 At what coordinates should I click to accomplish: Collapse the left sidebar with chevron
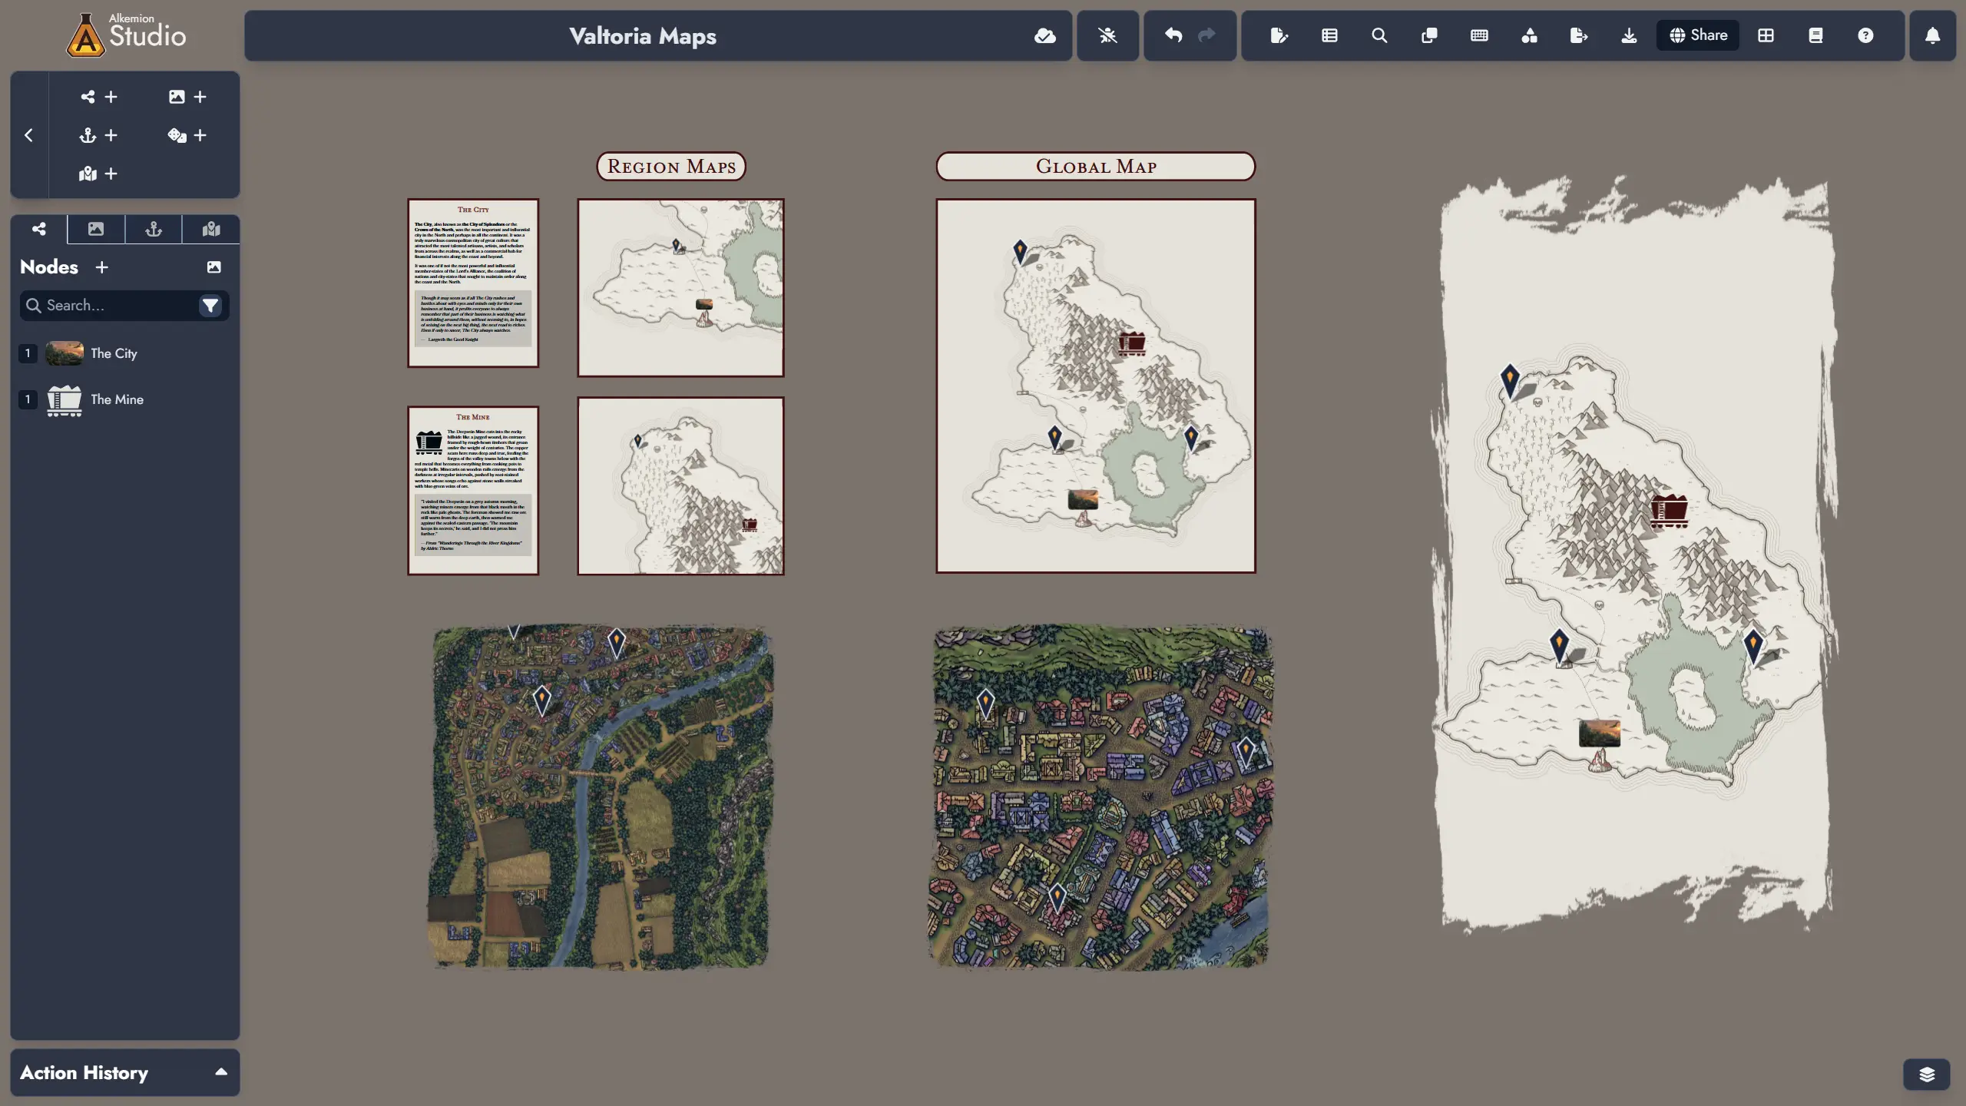click(28, 135)
